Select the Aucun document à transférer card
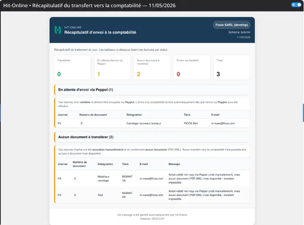Screen dimensions: 304x225 point(152,67)
